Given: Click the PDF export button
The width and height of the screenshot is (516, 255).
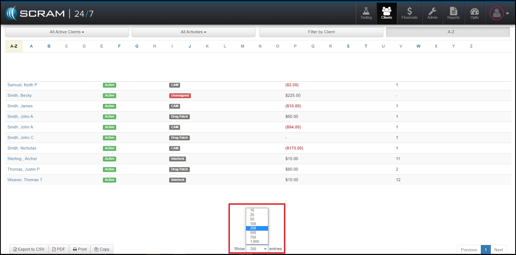Looking at the screenshot, I should 59,249.
